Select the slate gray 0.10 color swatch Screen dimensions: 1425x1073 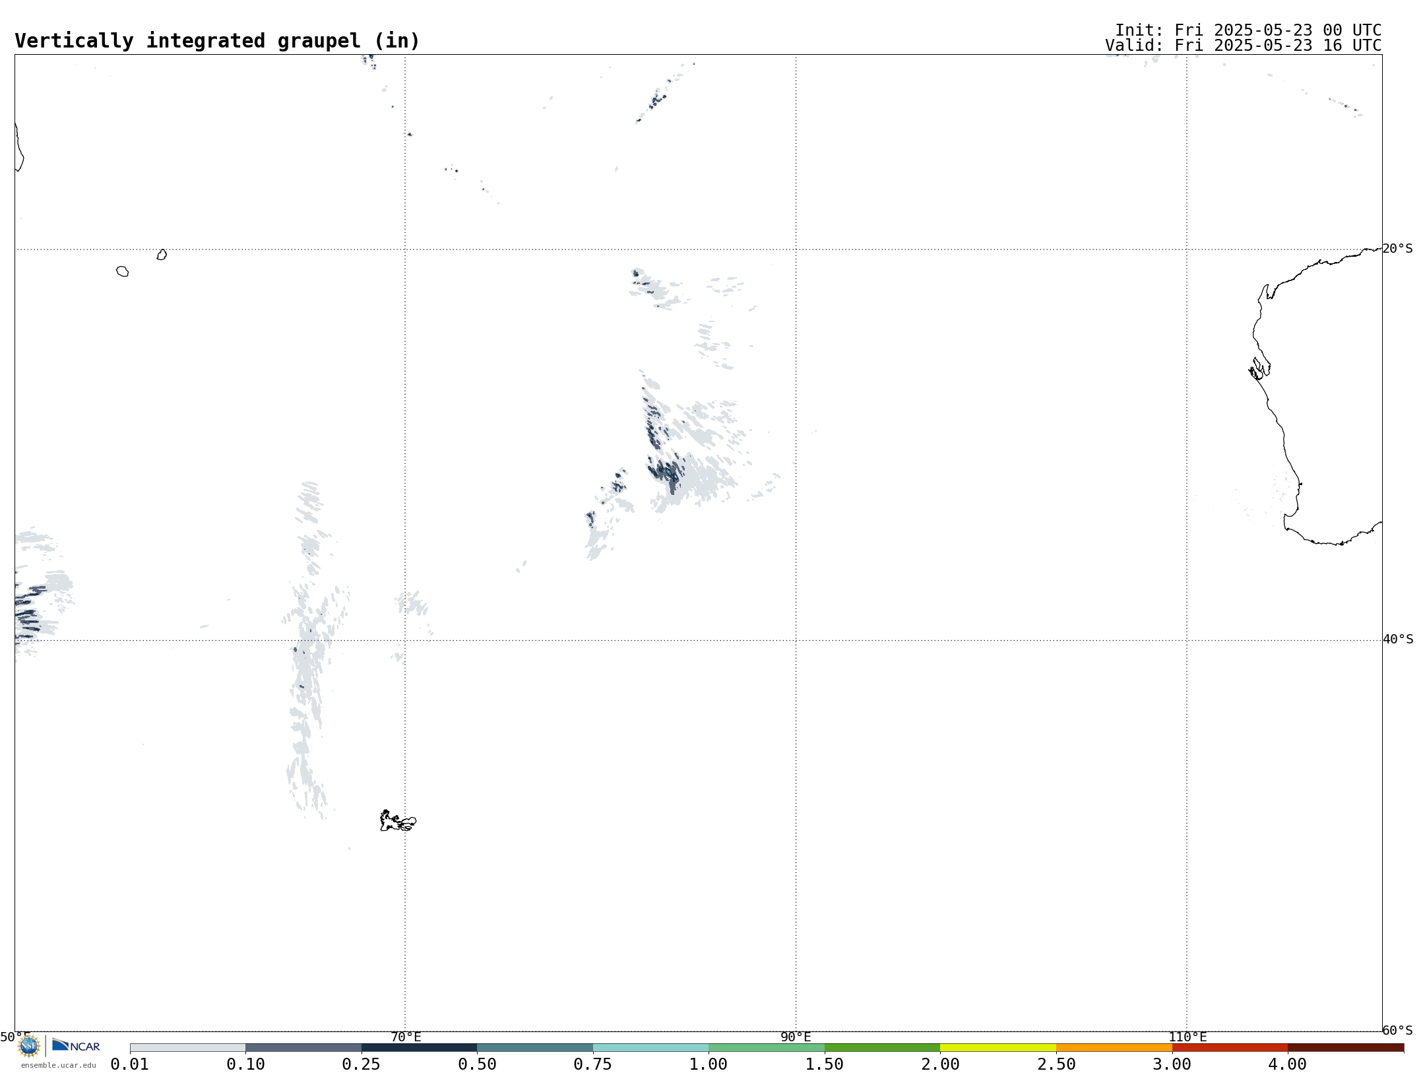pyautogui.click(x=303, y=1048)
